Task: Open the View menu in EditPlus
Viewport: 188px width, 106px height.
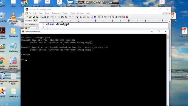Action: point(41,13)
